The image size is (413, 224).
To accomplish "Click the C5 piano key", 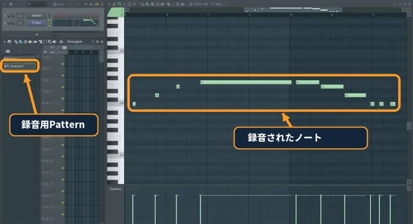I will pyautogui.click(x=116, y=51).
